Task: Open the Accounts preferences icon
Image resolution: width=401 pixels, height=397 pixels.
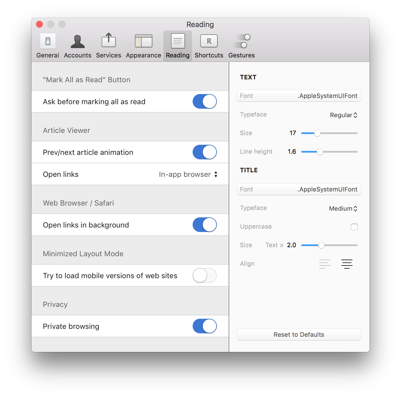Action: 77,41
